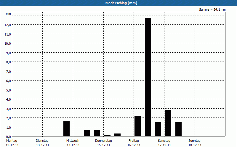Click the Dienstag day label
This screenshot has width=237, height=148.
pos(42,141)
